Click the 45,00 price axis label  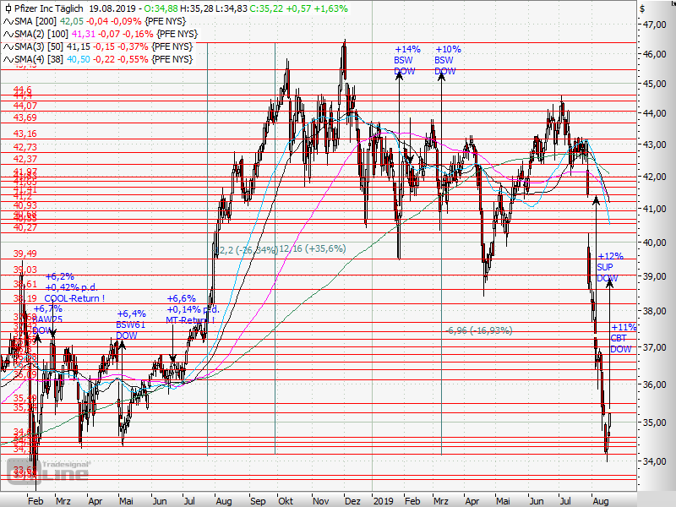tap(654, 84)
